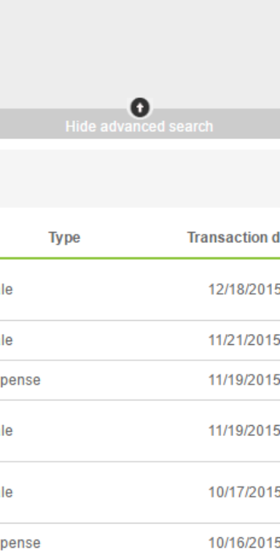Click the 'Hide advanced search' label bar
This screenshot has width=280, height=560.
tap(140, 123)
